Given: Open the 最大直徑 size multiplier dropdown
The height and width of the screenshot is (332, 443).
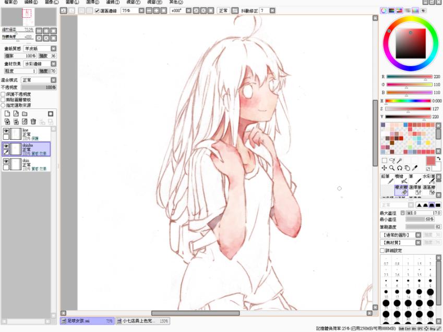Looking at the screenshot, I should point(403,213).
